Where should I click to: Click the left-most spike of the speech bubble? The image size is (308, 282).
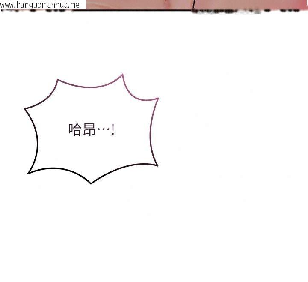25,108
